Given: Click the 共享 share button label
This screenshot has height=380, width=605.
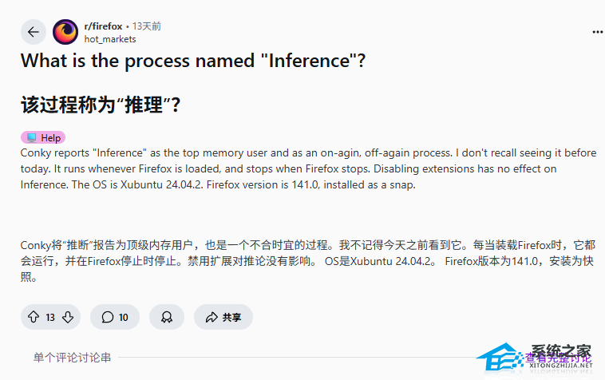Looking at the screenshot, I should [x=232, y=317].
